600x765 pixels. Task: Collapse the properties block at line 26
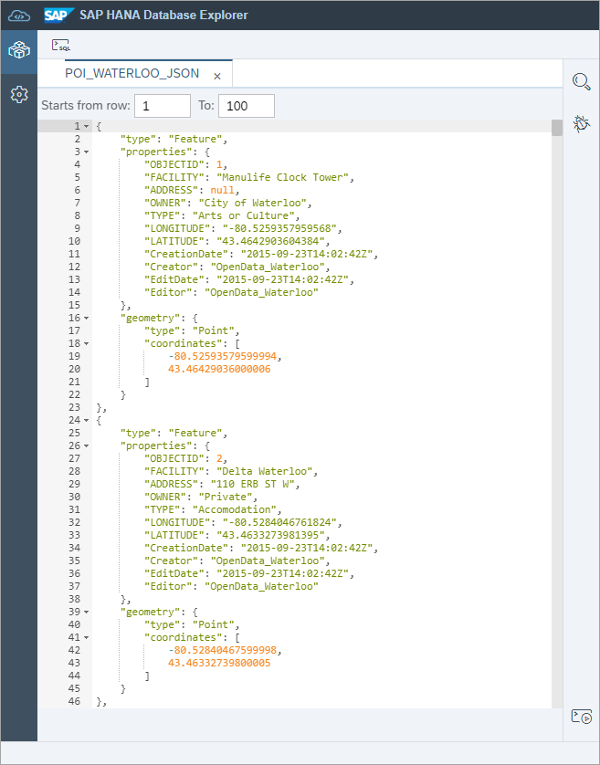pyautogui.click(x=87, y=445)
